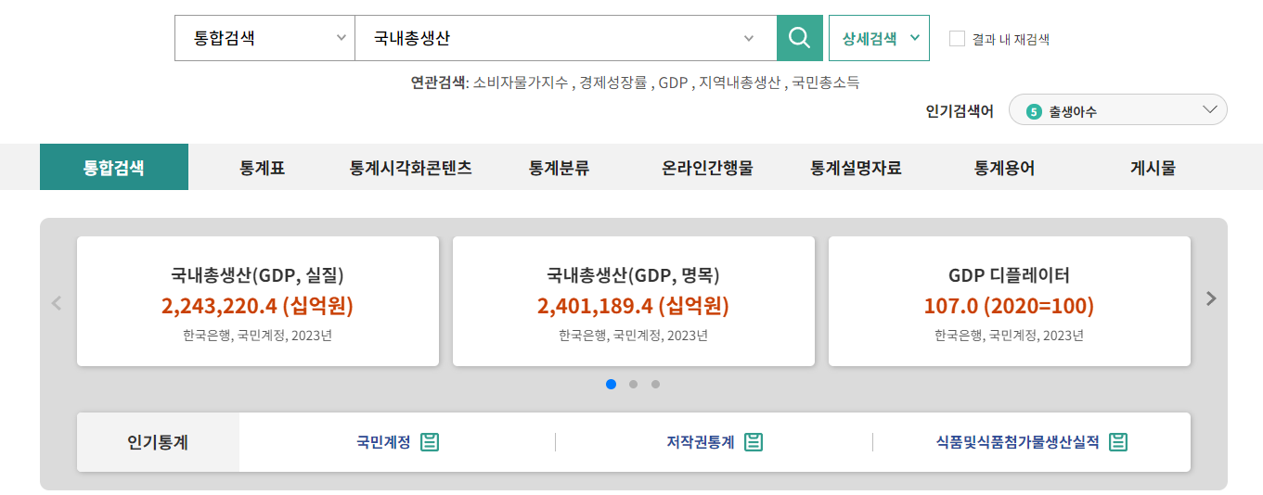Screen dimensions: 1263x495
Task: Switch to the 게시물 tab
Action: (x=1153, y=167)
